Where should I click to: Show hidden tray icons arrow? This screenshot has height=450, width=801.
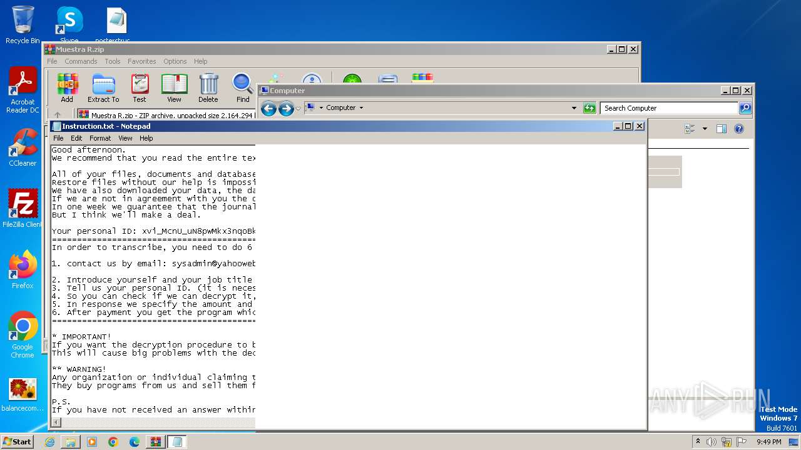[x=698, y=442]
